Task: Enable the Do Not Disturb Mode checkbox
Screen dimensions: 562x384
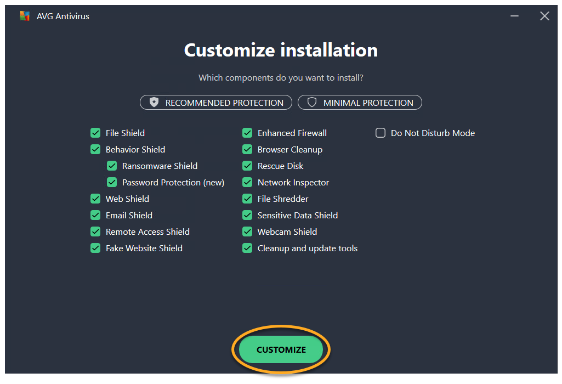Action: [x=381, y=133]
